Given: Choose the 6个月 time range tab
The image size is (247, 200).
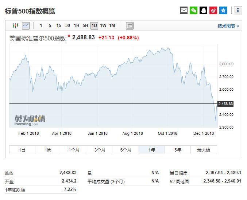Looking at the screenshot, I should click(x=126, y=150).
